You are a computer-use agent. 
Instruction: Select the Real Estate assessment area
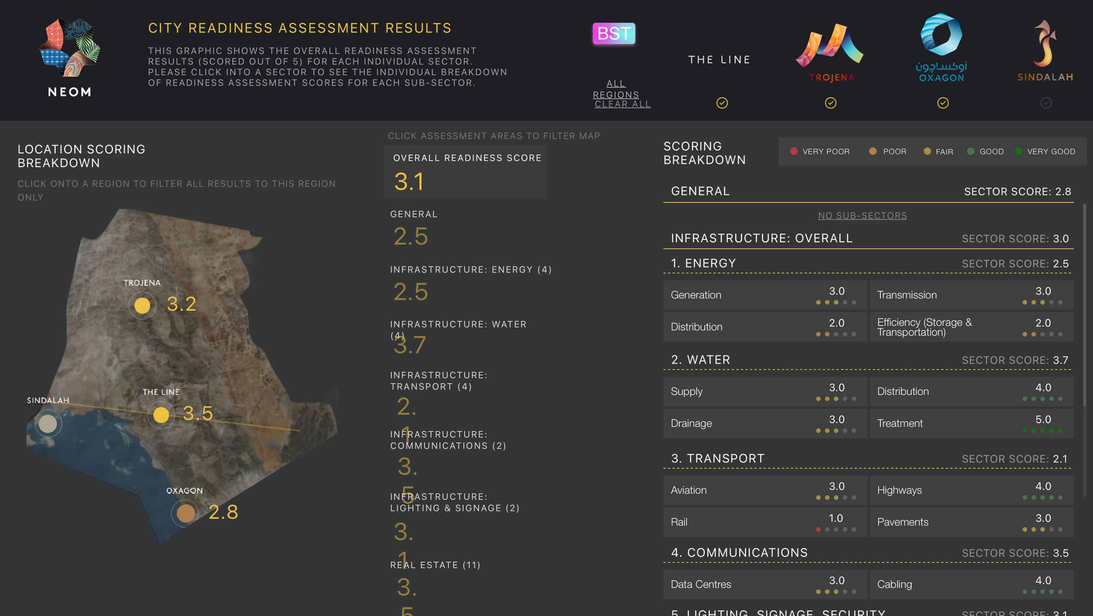click(435, 565)
